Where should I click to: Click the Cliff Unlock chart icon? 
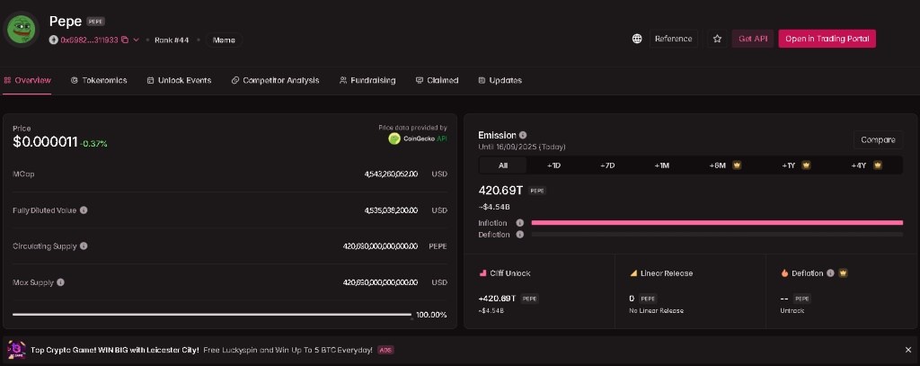[x=482, y=273]
